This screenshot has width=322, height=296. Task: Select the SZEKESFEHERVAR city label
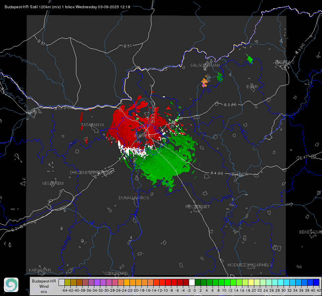94,173
